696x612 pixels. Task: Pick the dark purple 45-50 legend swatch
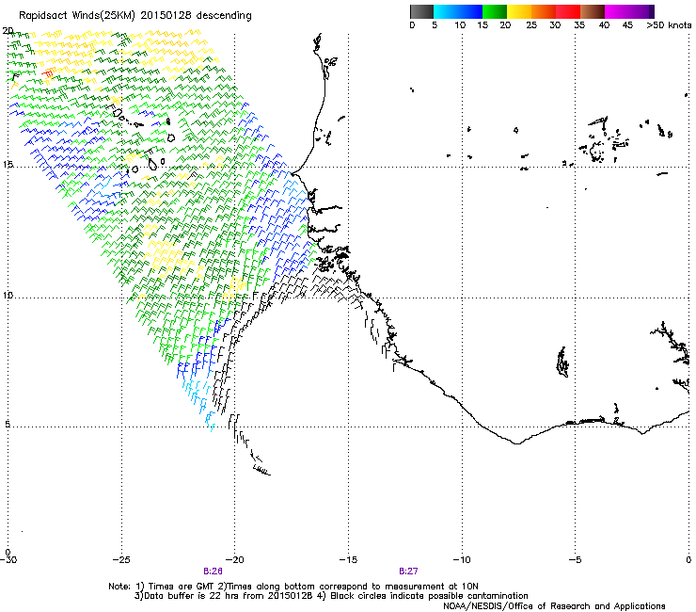tap(641, 11)
